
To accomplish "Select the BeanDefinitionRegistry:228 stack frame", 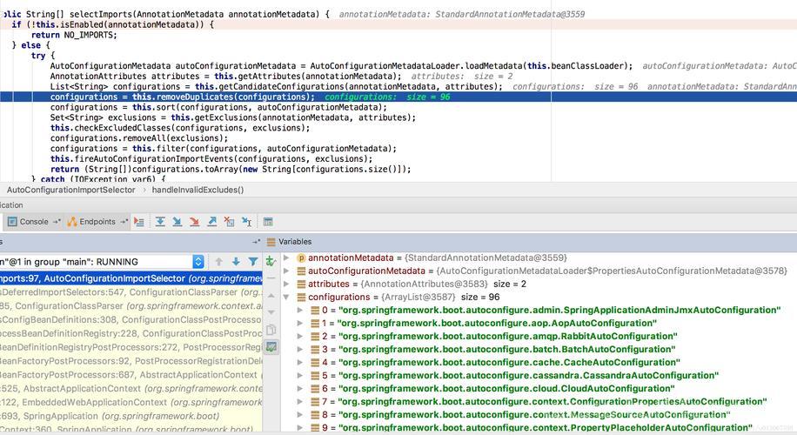I will click(131, 333).
